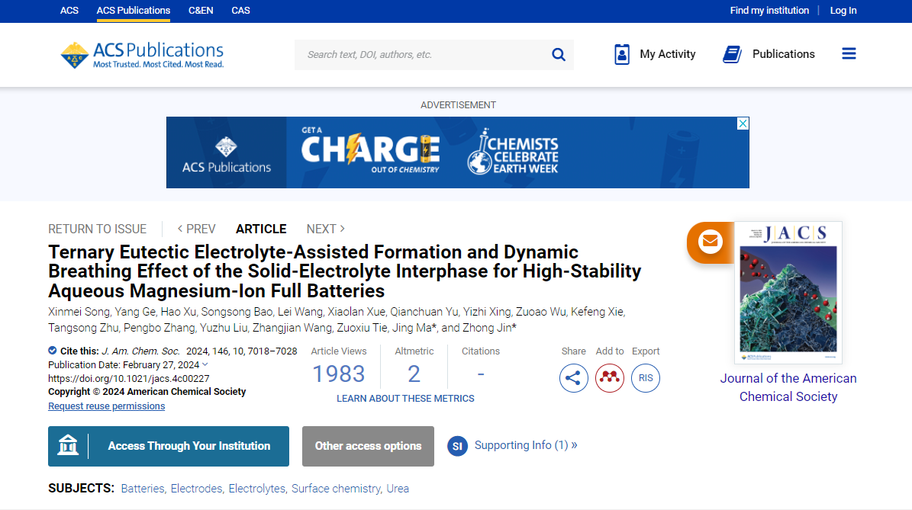Click author Jing Ma

pos(412,328)
